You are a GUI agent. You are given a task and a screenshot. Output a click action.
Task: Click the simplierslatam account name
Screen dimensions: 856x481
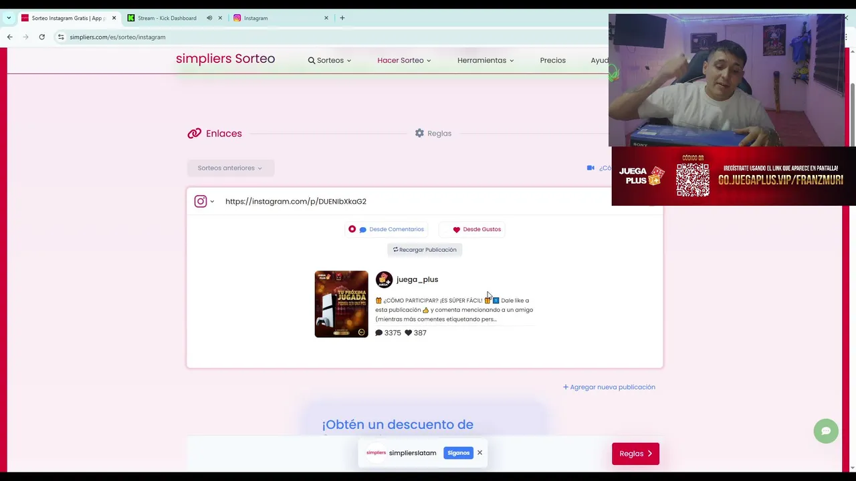pyautogui.click(x=413, y=453)
